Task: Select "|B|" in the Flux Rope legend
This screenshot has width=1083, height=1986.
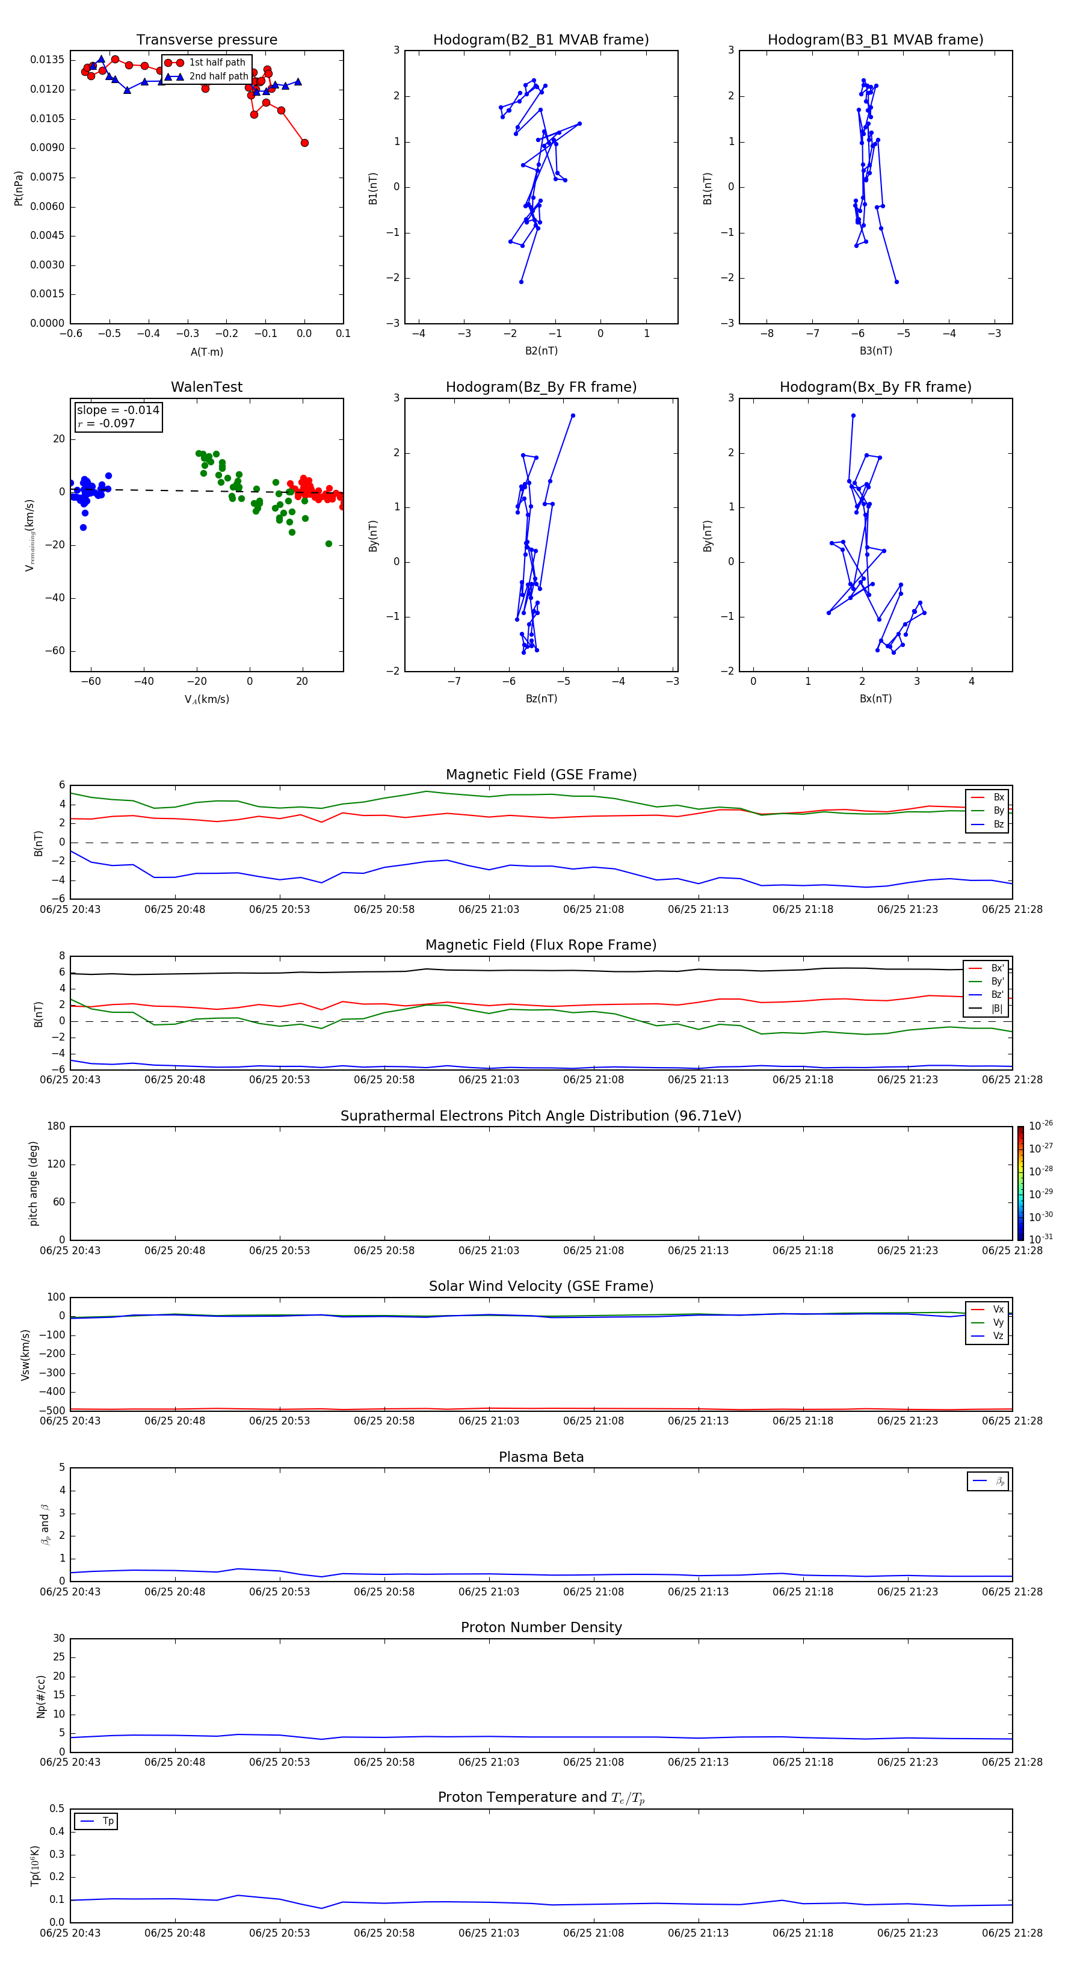Action: pos(986,1009)
